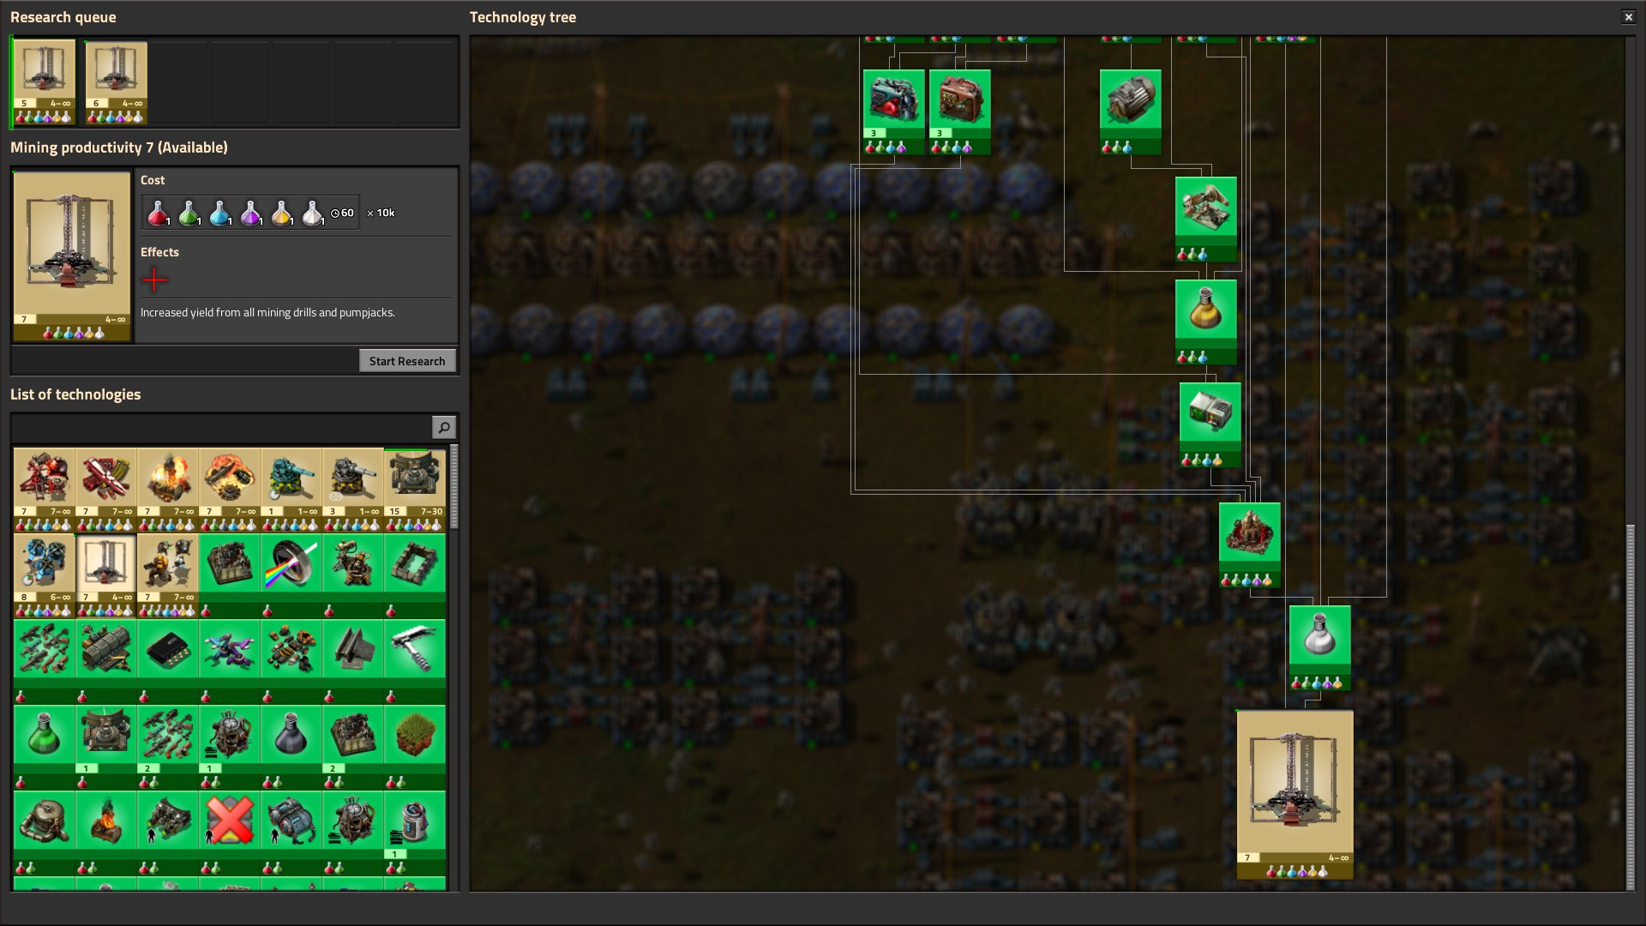The width and height of the screenshot is (1646, 926).
Task: Click the Start Research button
Action: [407, 361]
